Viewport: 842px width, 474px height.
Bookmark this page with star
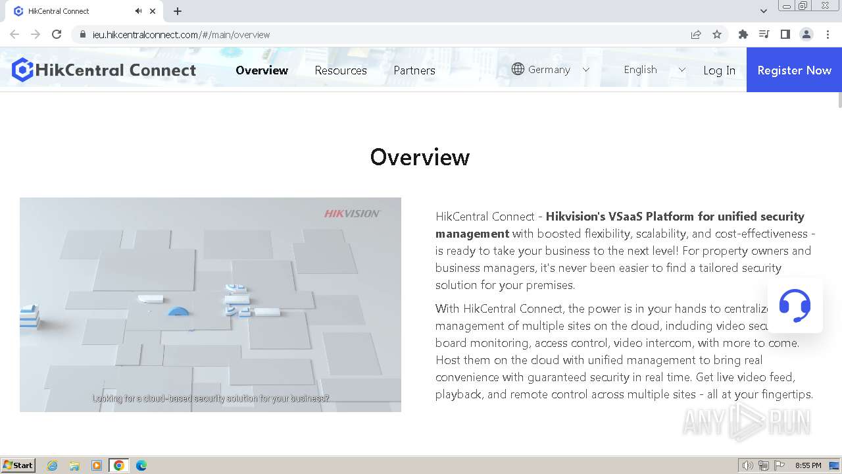pos(717,34)
